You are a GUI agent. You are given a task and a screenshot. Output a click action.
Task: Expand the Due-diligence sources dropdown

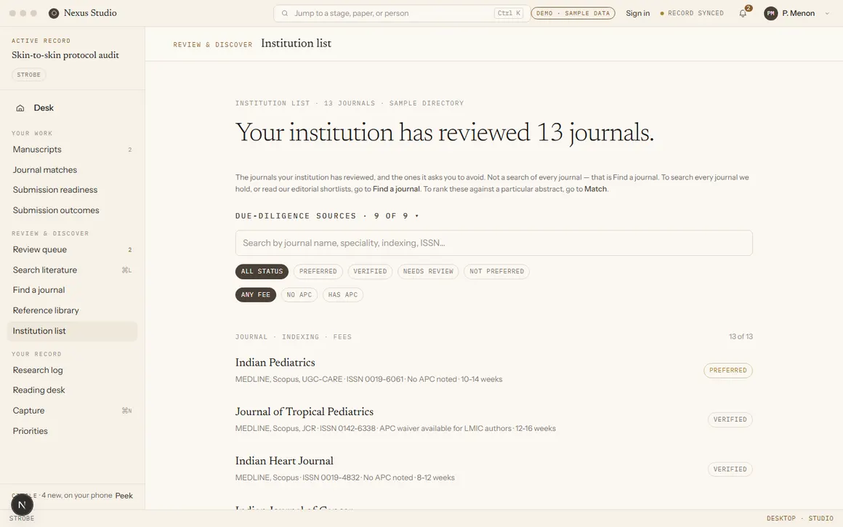click(x=327, y=216)
